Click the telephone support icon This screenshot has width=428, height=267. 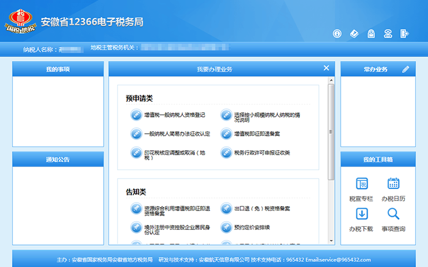pyautogui.click(x=388, y=33)
